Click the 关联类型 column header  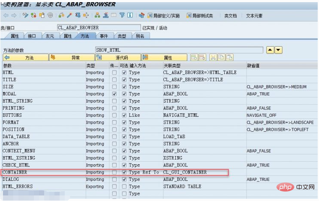(205, 65)
